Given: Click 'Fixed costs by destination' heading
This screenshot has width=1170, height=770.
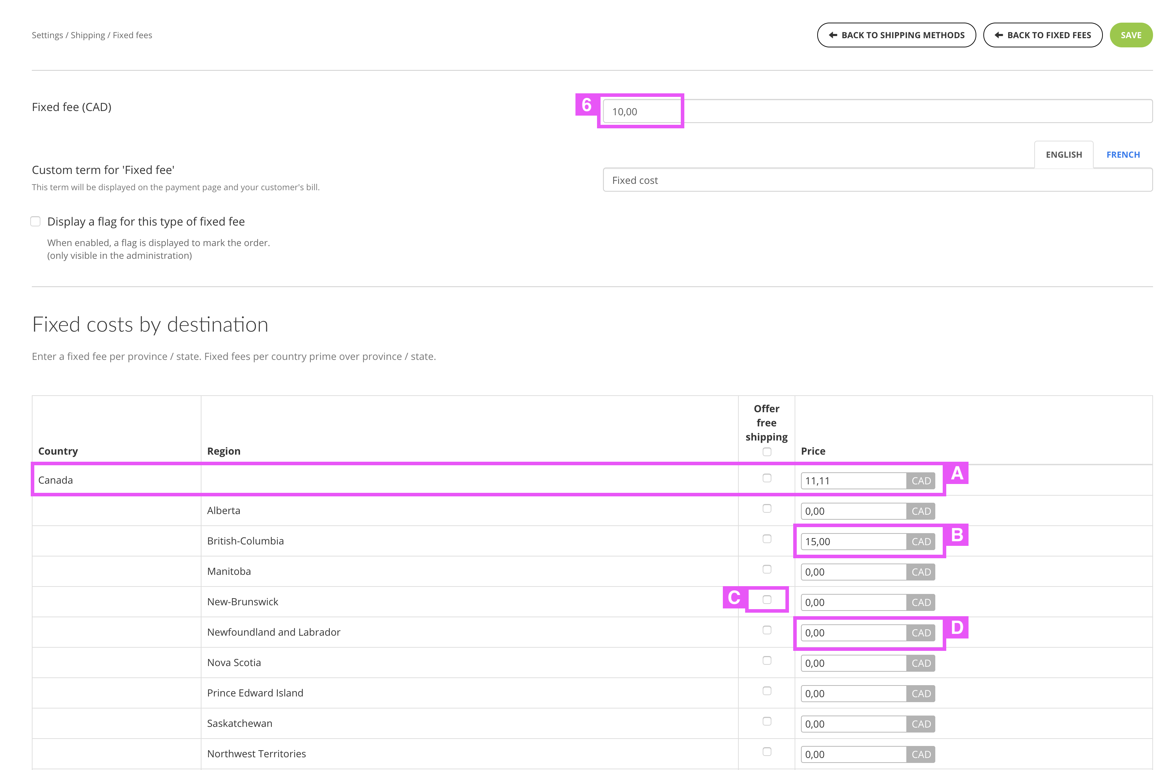Looking at the screenshot, I should click(x=151, y=325).
